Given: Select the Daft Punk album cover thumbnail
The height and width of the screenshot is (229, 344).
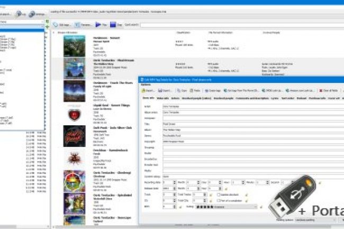Looking at the screenshot, I should point(75,136).
